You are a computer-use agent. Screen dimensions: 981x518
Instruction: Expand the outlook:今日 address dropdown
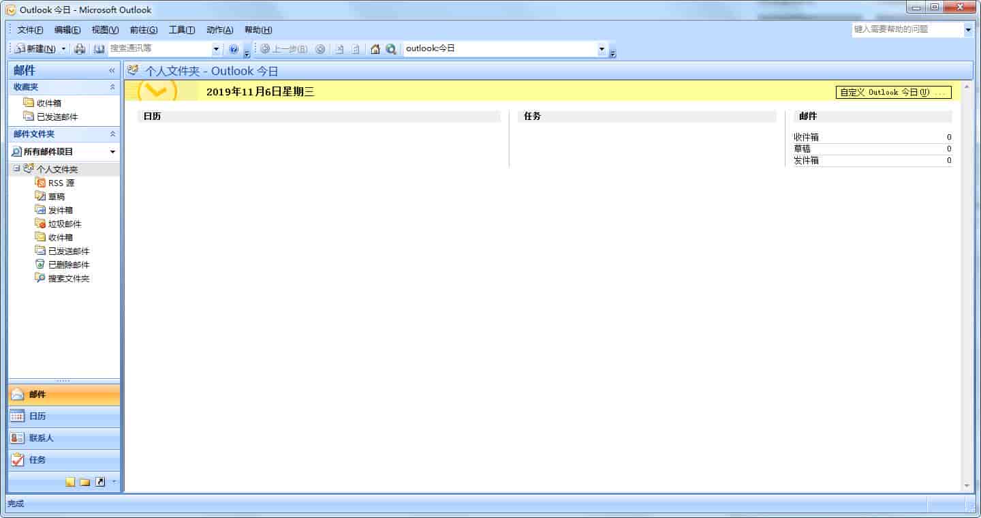tap(602, 49)
